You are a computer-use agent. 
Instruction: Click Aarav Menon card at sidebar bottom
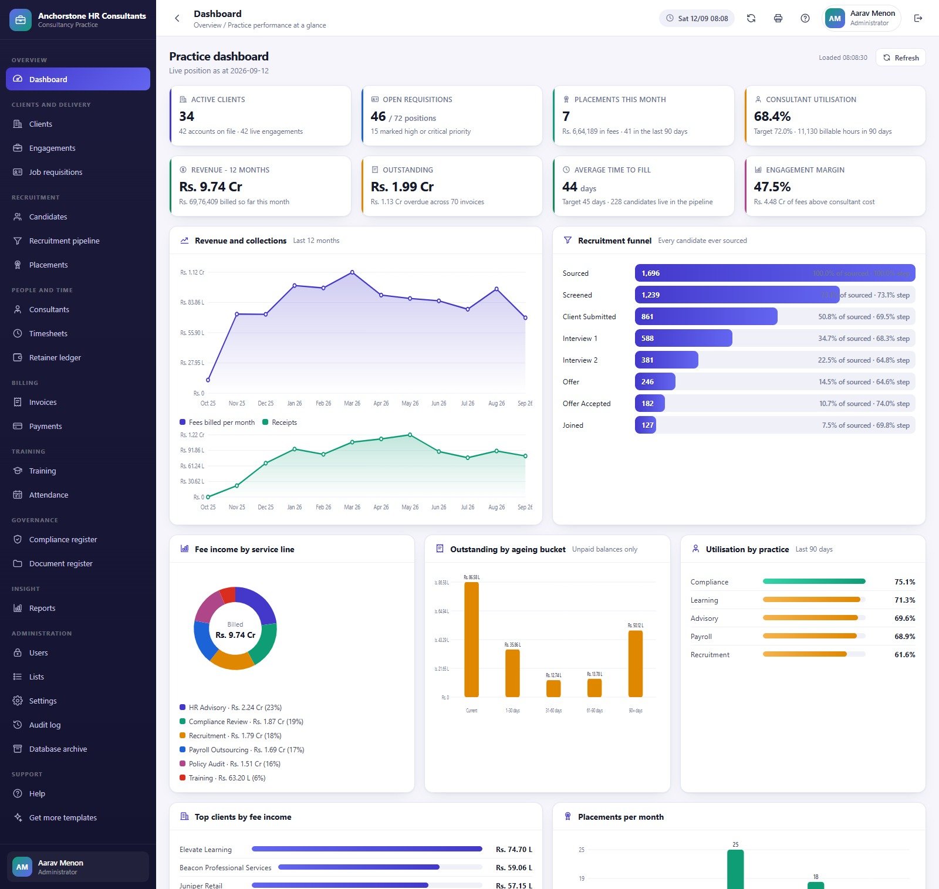point(78,867)
